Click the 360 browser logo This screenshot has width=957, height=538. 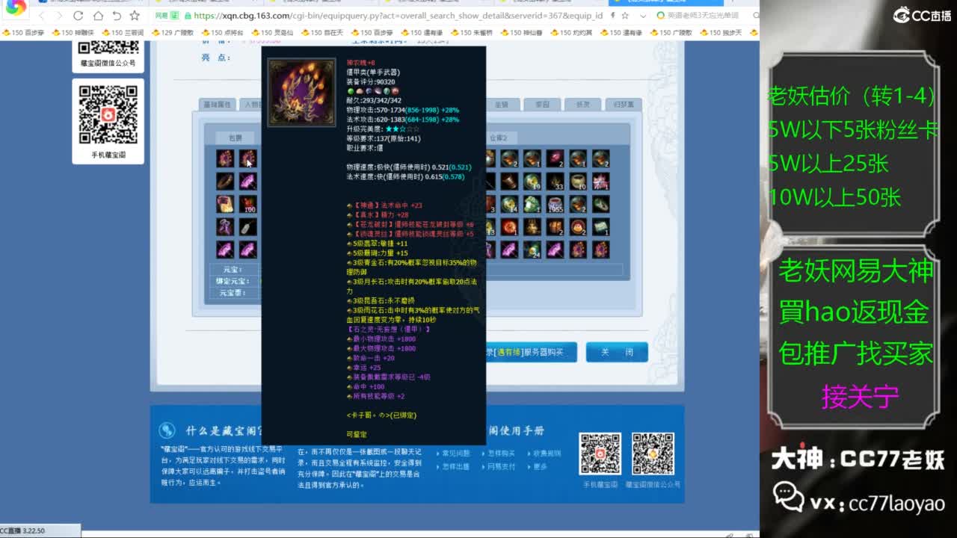(16, 7)
